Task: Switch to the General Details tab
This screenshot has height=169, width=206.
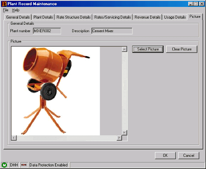Action: (x=18, y=17)
